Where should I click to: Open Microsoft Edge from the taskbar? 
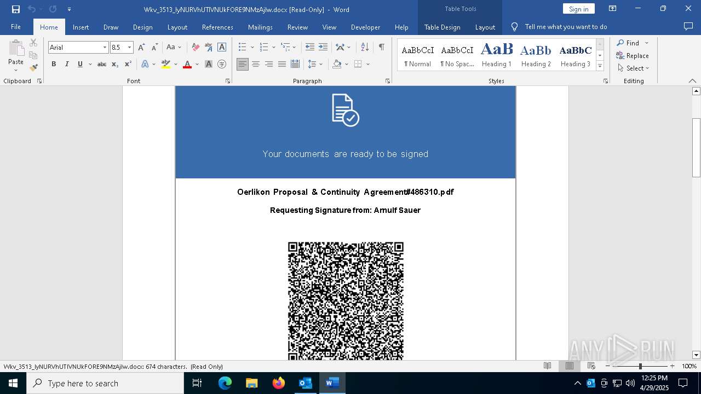tap(225, 383)
